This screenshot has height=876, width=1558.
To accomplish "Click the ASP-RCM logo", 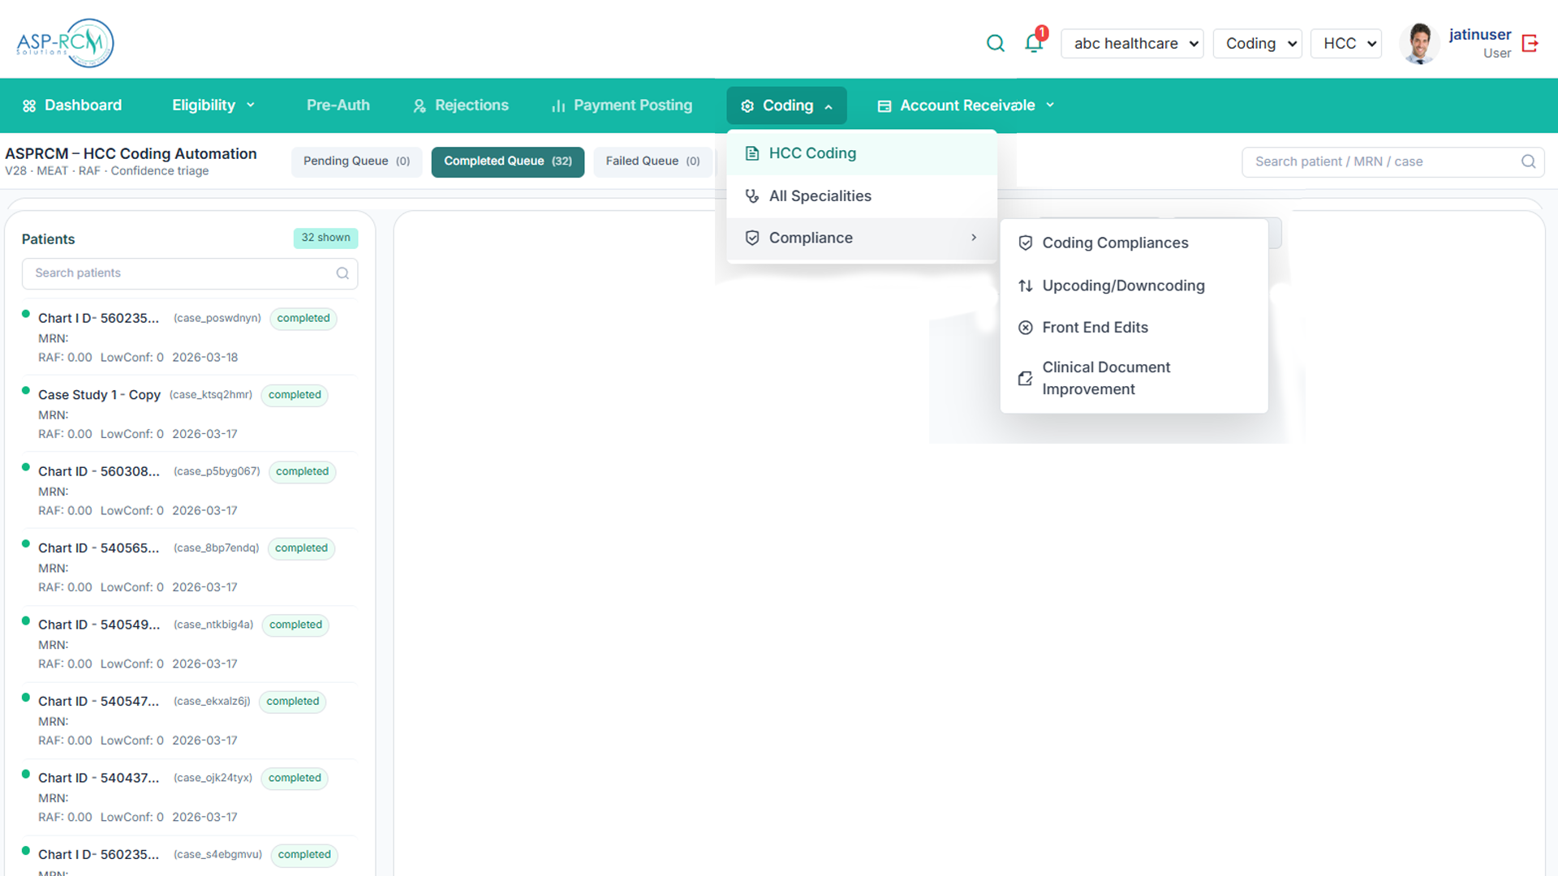I will tap(66, 43).
